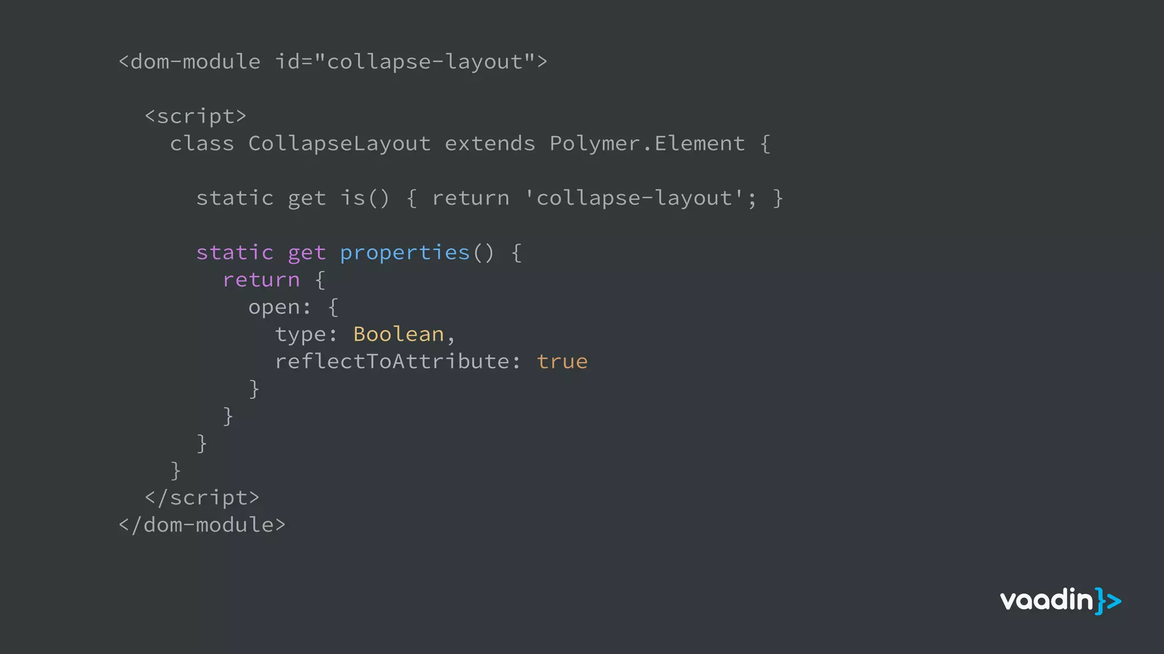
Task: Click the blue }> symbol in the logo
Action: 1108,601
